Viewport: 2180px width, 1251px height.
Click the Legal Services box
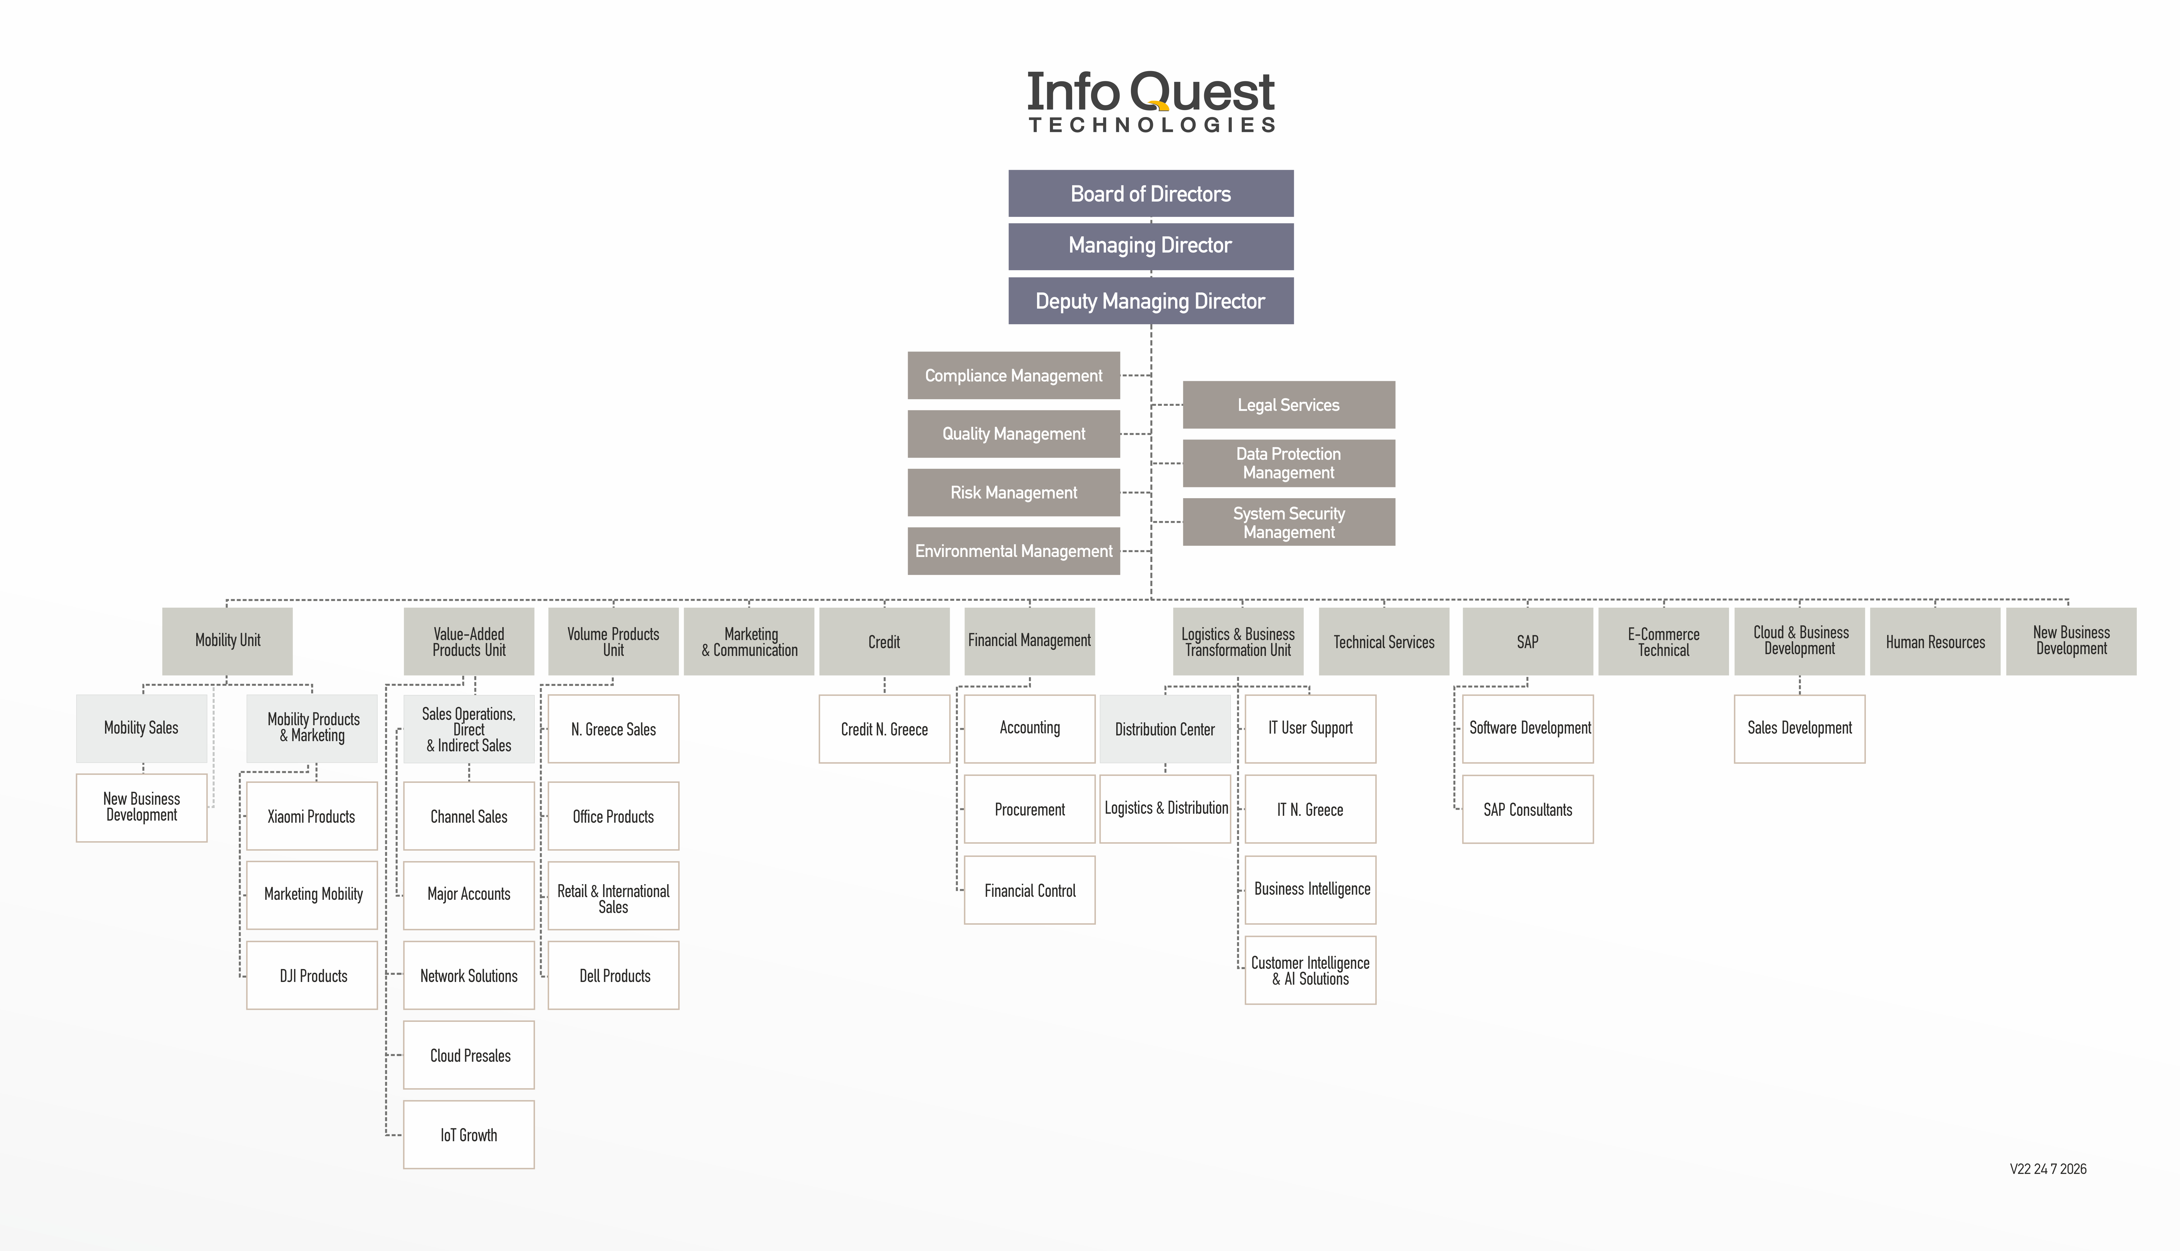[x=1288, y=405]
